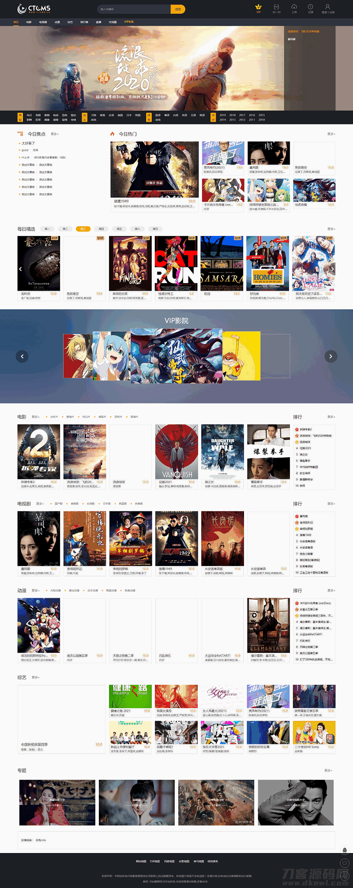Go back in VIP影院 carousel with left arrow

pos(22,357)
